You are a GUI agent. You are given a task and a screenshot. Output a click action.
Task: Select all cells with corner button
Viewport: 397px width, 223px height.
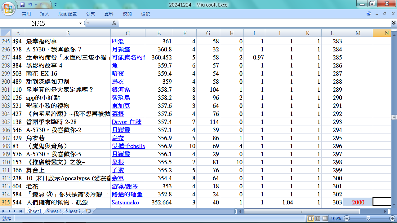pos(6,33)
